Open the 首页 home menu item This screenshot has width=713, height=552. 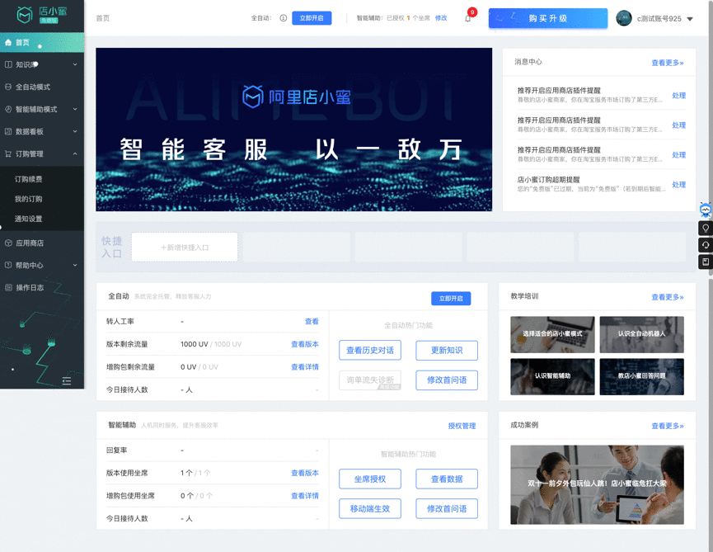pos(42,42)
